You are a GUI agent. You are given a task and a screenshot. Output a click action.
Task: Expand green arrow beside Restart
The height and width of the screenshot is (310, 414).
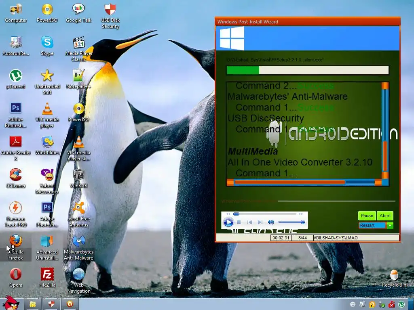[390, 225]
